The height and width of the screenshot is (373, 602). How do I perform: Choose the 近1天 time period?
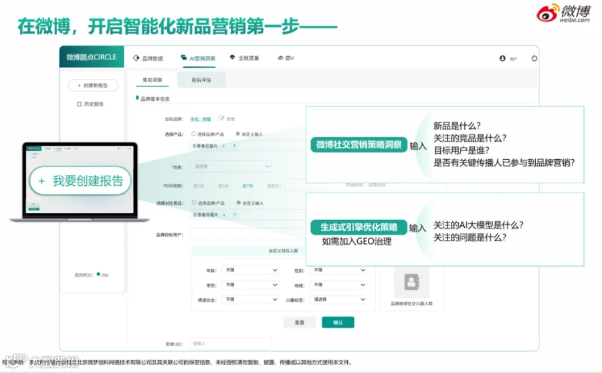199,186
